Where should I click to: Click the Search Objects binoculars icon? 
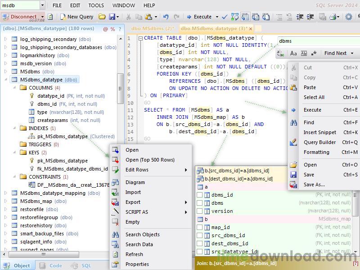click(116, 235)
